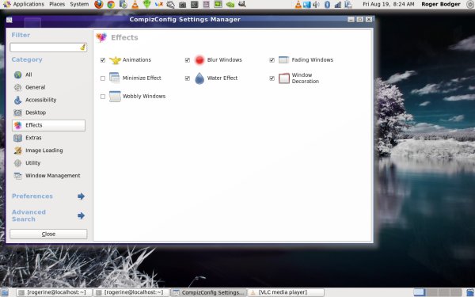
Task: Open the Water Effect plugin settings
Action: (222, 78)
